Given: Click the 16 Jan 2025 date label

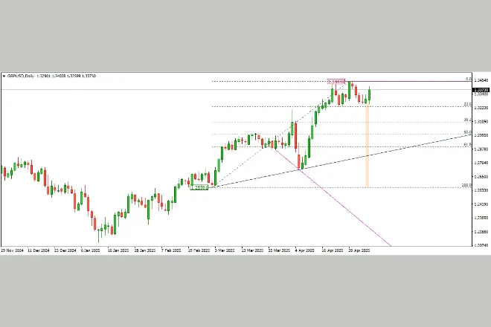Looking at the screenshot, I should tap(118, 250).
